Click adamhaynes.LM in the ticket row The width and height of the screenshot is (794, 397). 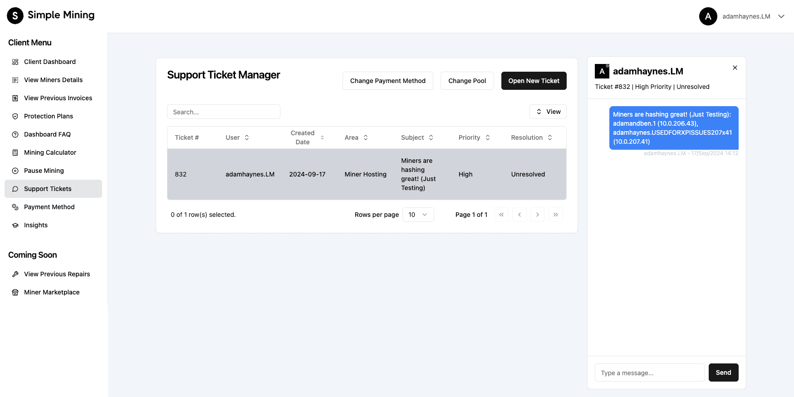point(250,174)
